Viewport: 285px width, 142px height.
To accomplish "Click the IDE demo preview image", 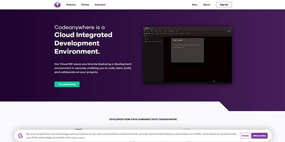I will click(x=187, y=55).
